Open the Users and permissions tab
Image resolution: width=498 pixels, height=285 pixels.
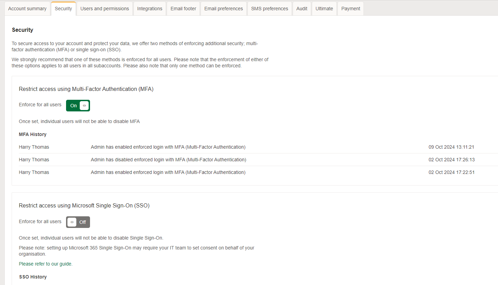tap(104, 8)
